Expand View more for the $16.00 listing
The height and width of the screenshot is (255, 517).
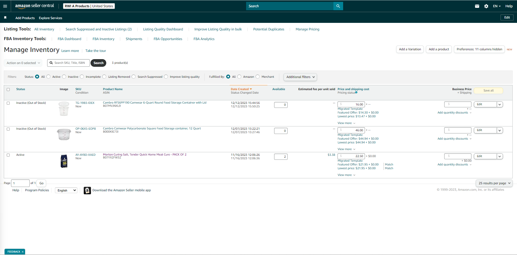(x=346, y=123)
